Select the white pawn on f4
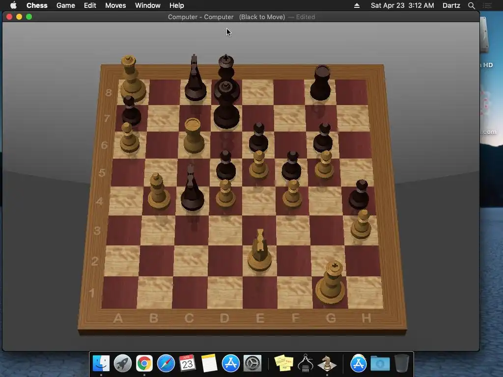Image resolution: width=503 pixels, height=377 pixels. [292, 193]
